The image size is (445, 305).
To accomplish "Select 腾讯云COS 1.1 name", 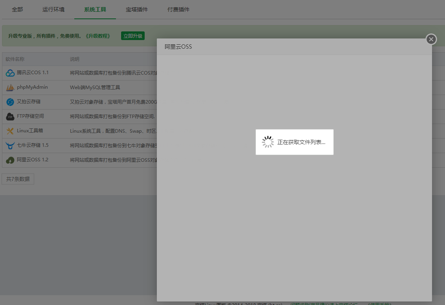I will coord(33,73).
